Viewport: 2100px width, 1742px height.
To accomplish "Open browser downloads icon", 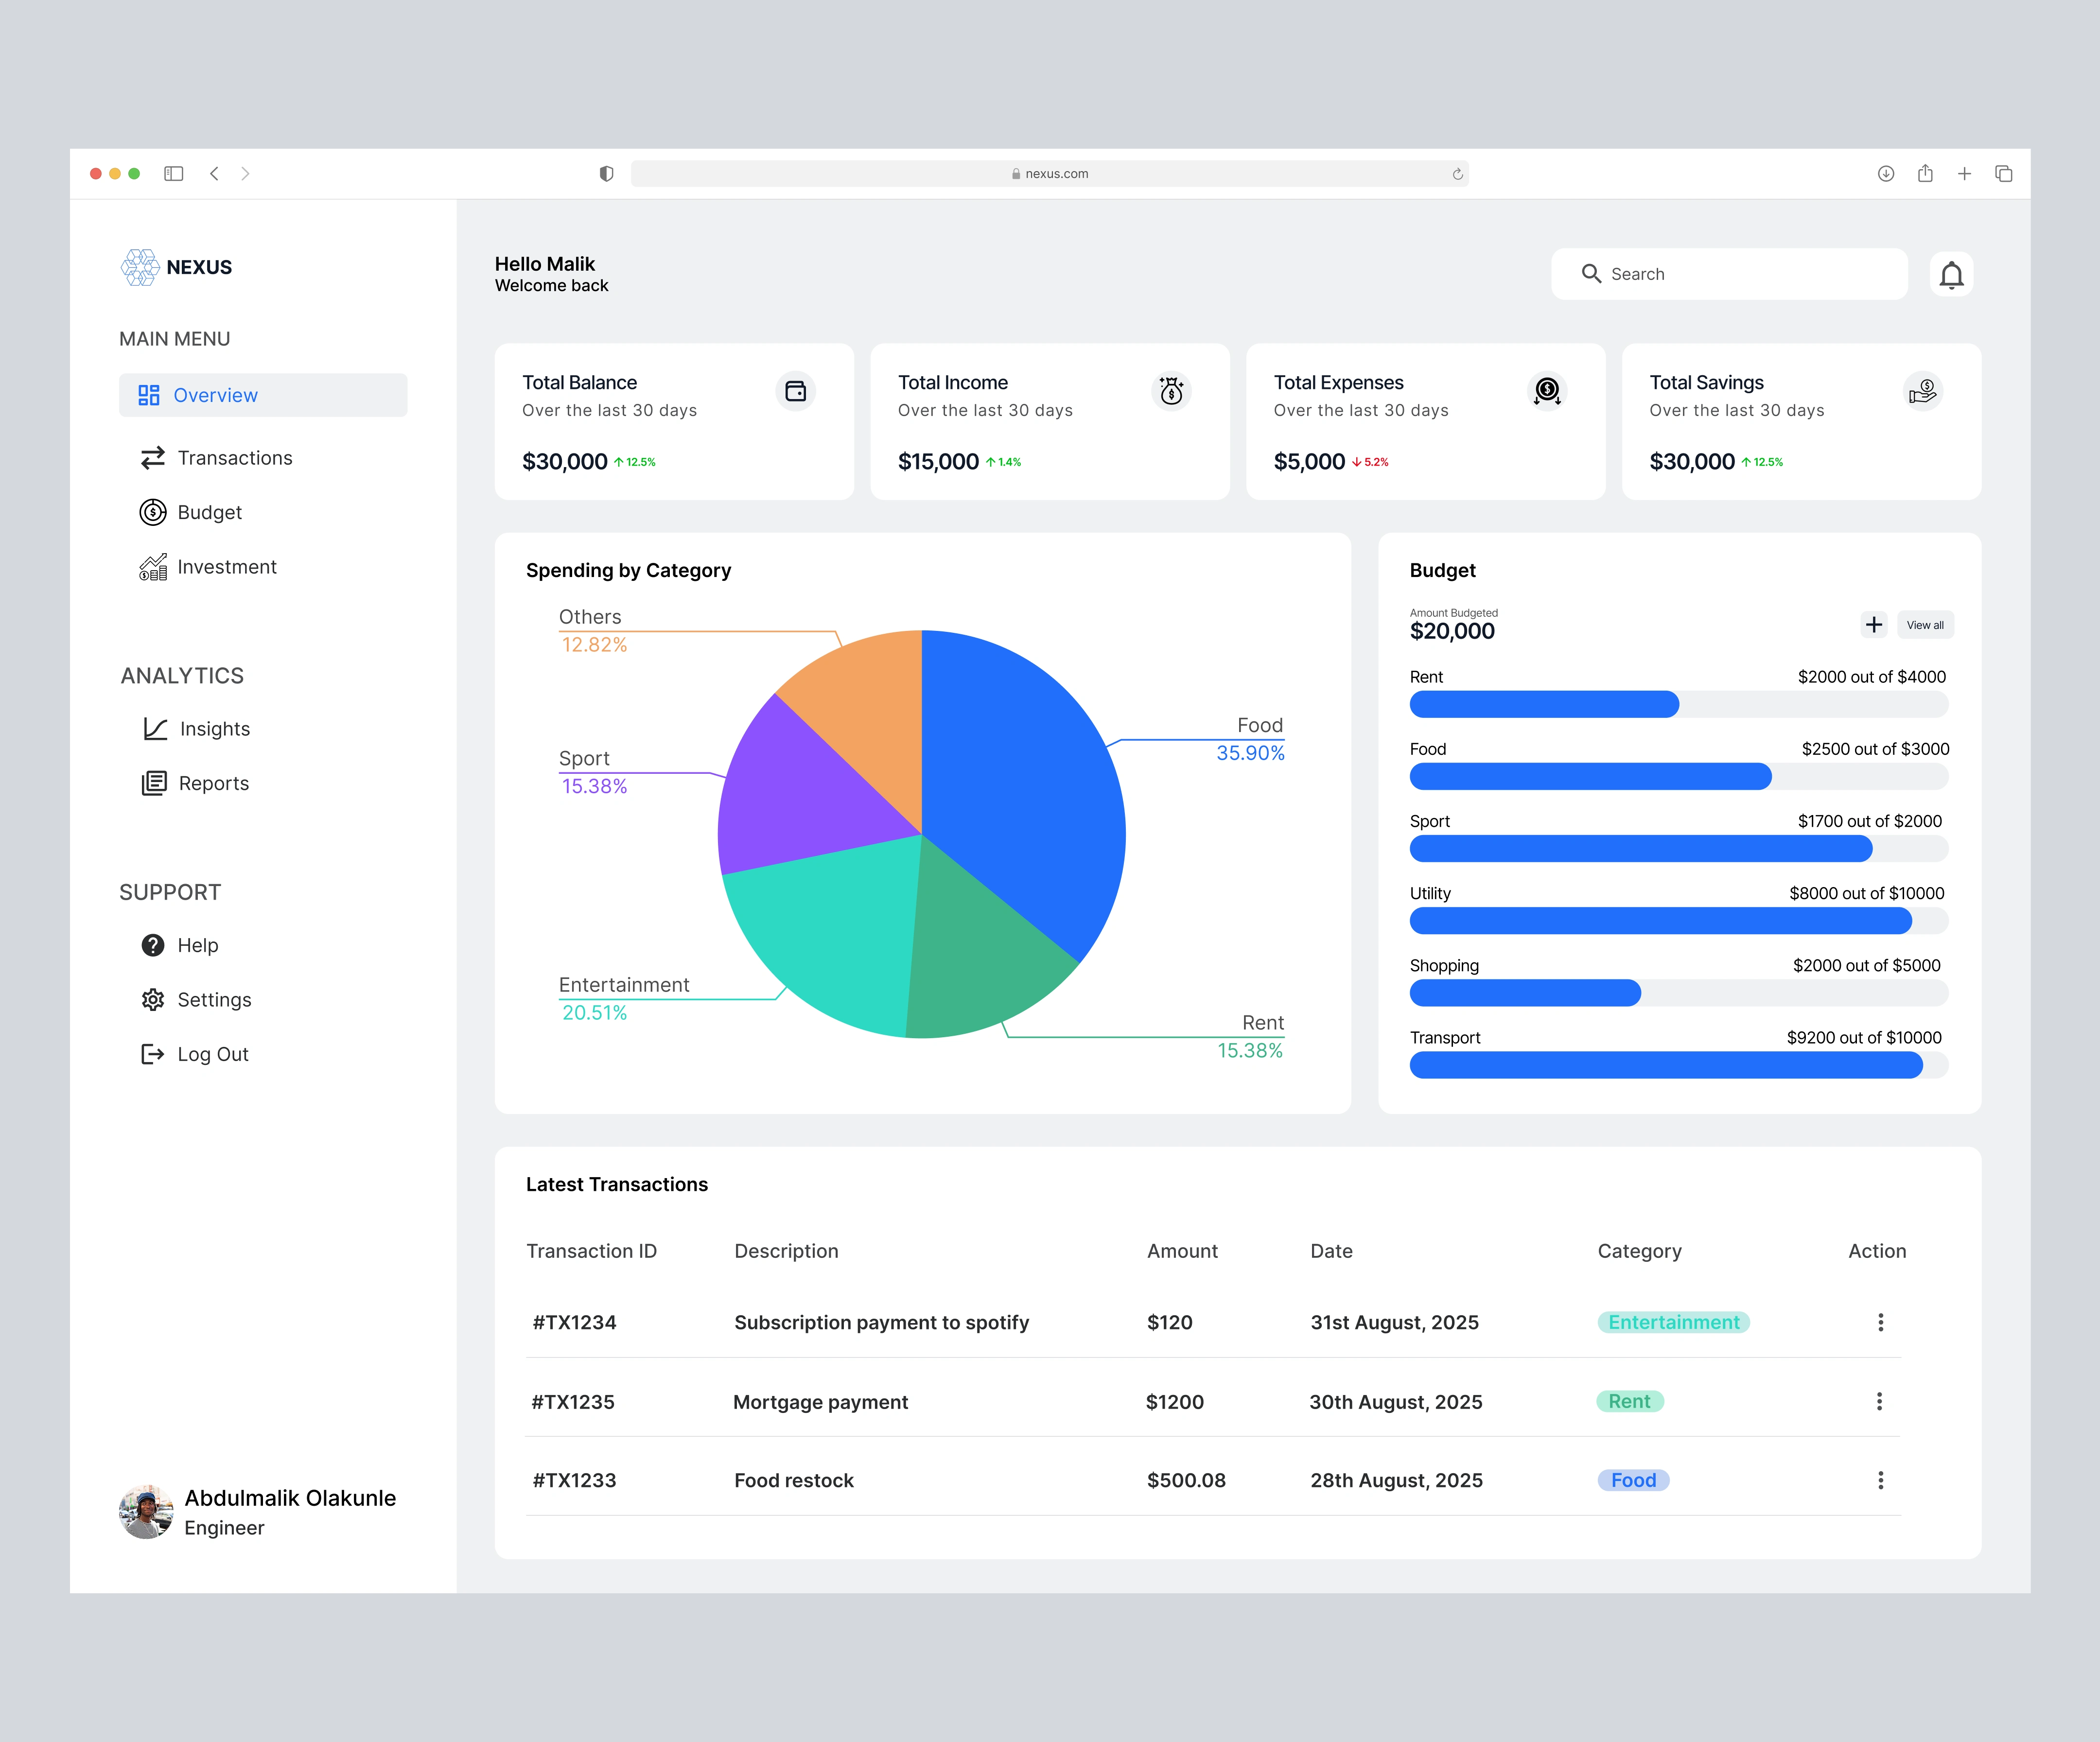I will (x=1885, y=174).
